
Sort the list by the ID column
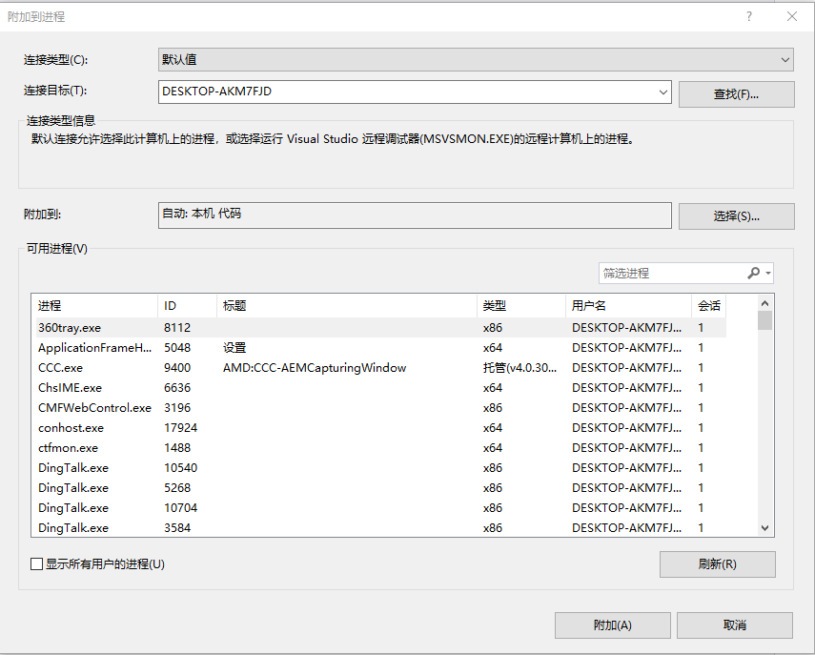tap(172, 305)
